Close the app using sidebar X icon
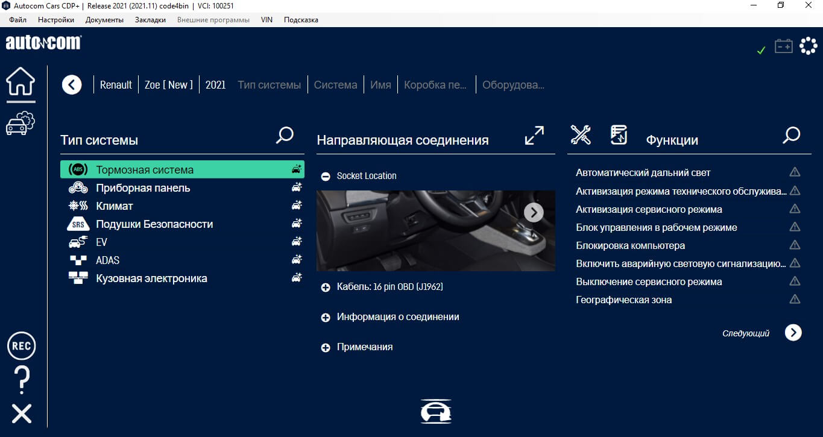Screen dimensions: 823x437 tap(22, 413)
